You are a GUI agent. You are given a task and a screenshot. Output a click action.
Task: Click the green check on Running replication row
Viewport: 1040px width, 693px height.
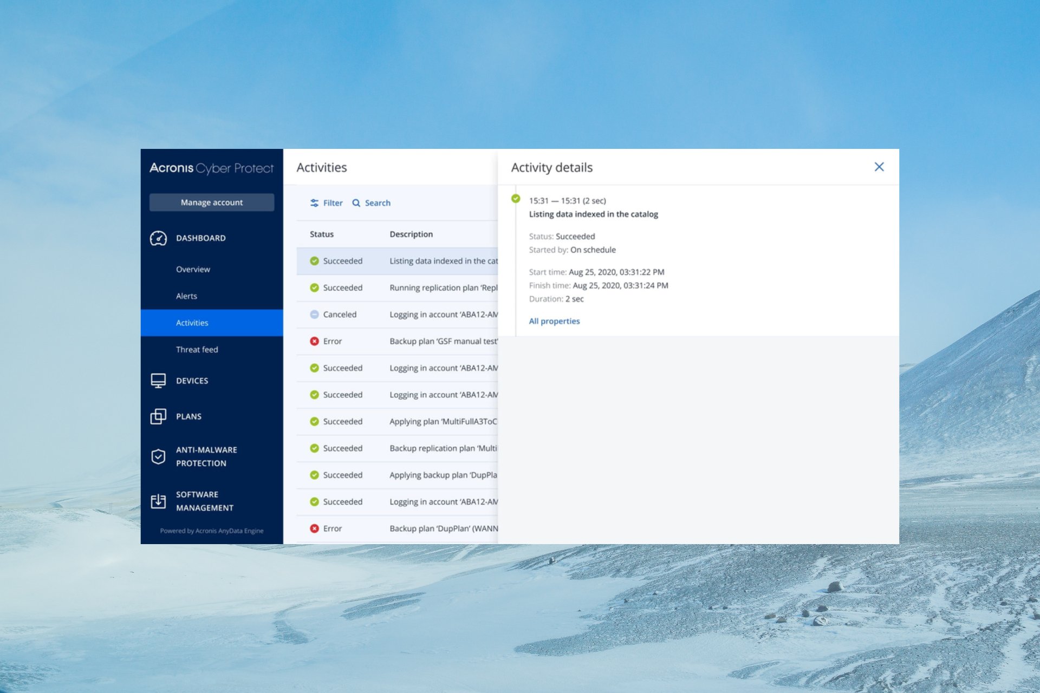pos(314,287)
